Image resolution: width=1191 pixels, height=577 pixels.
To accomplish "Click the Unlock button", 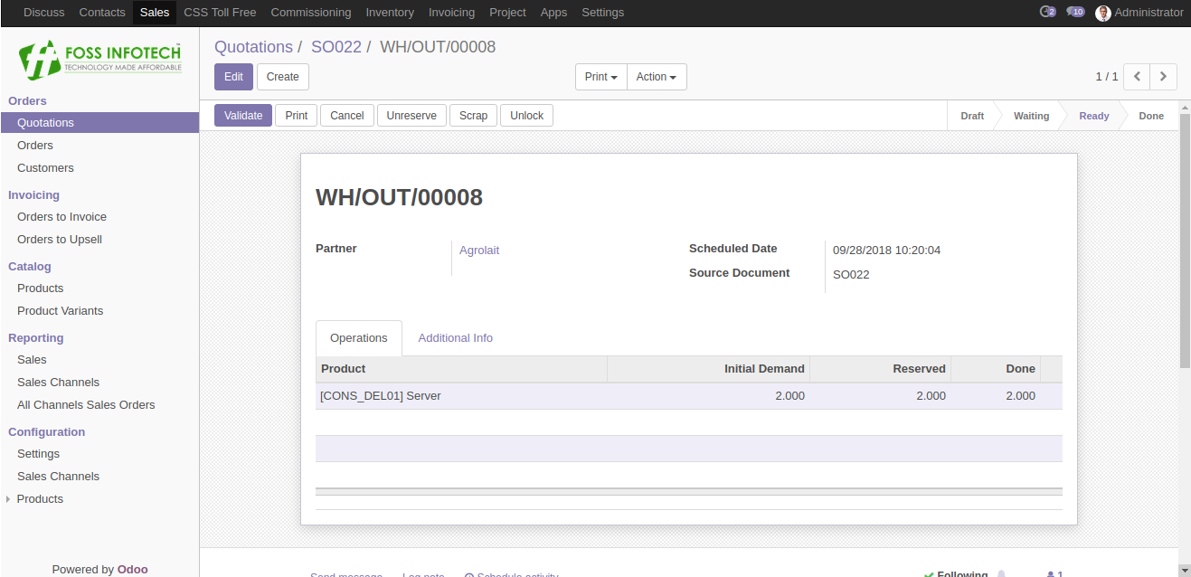I will click(x=526, y=116).
